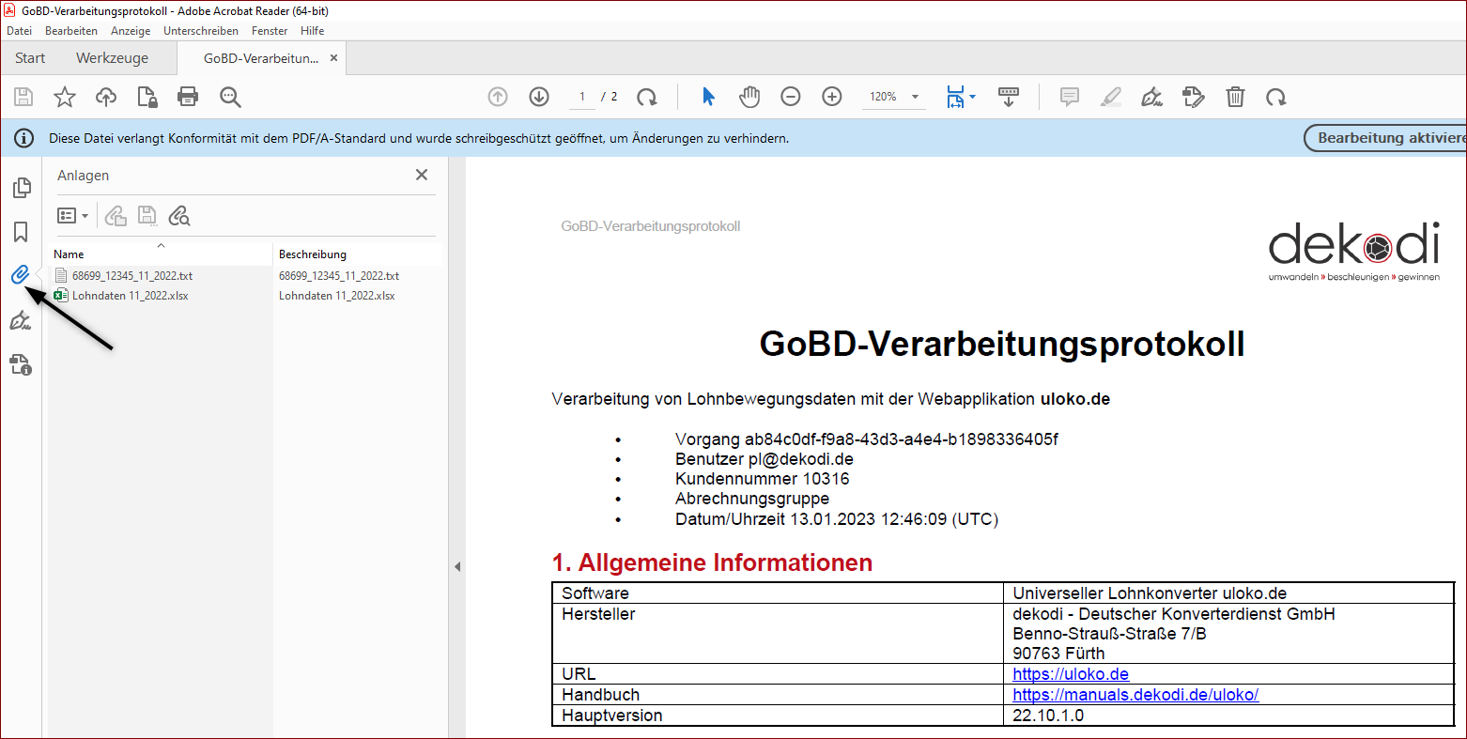The image size is (1467, 739).
Task: Open the Bearbeiten menu
Action: point(70,30)
